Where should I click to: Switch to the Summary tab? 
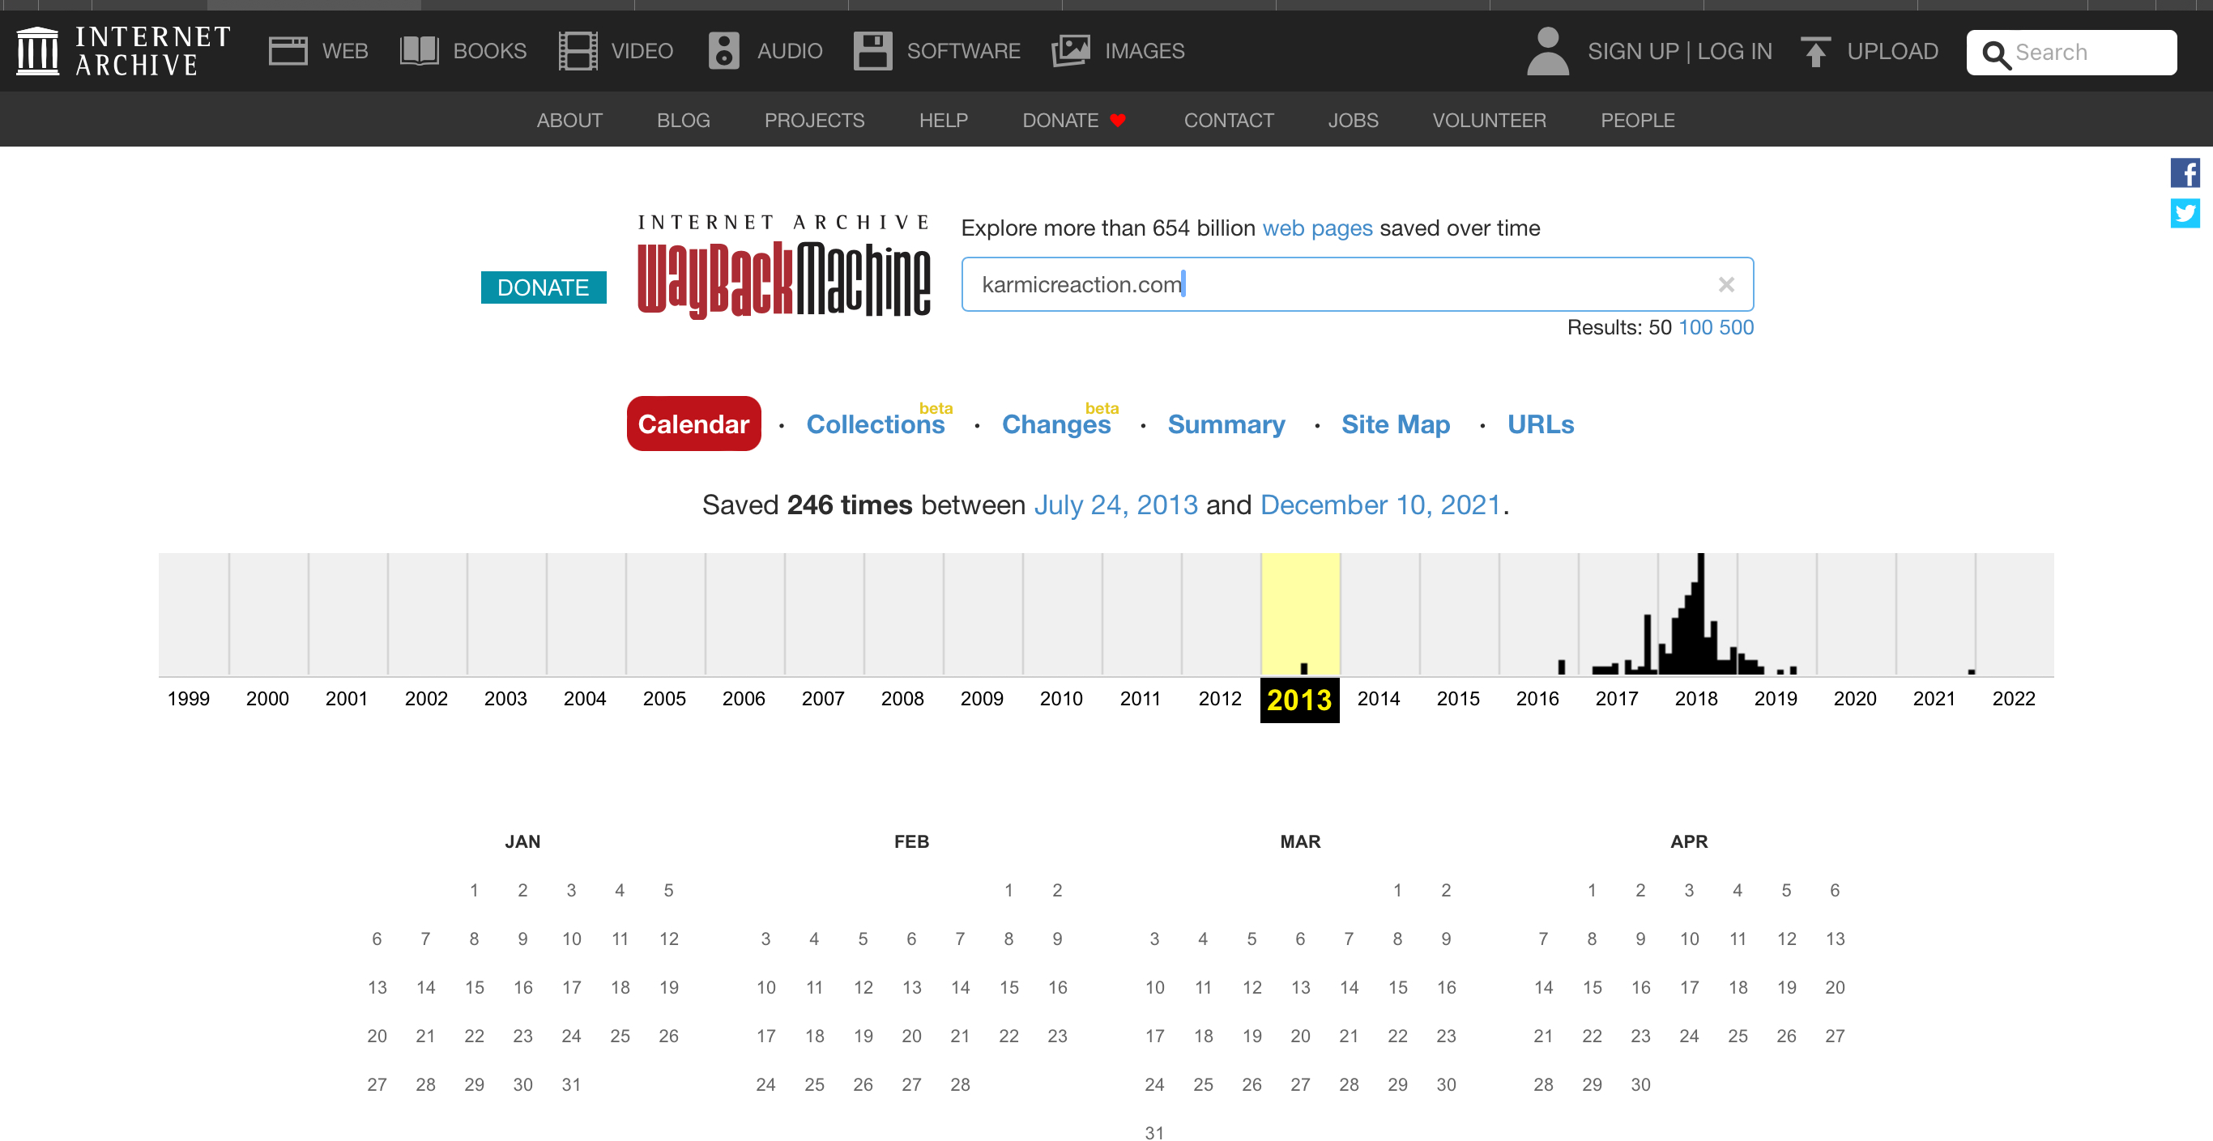1226,424
